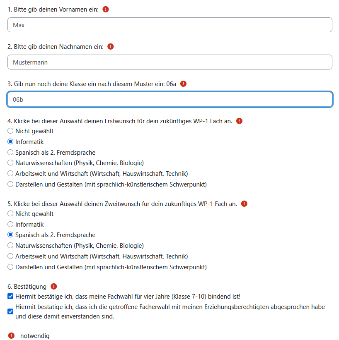The height and width of the screenshot is (340, 339).
Task: Click the required icon beside the Erstwunsch question
Action: click(239, 121)
